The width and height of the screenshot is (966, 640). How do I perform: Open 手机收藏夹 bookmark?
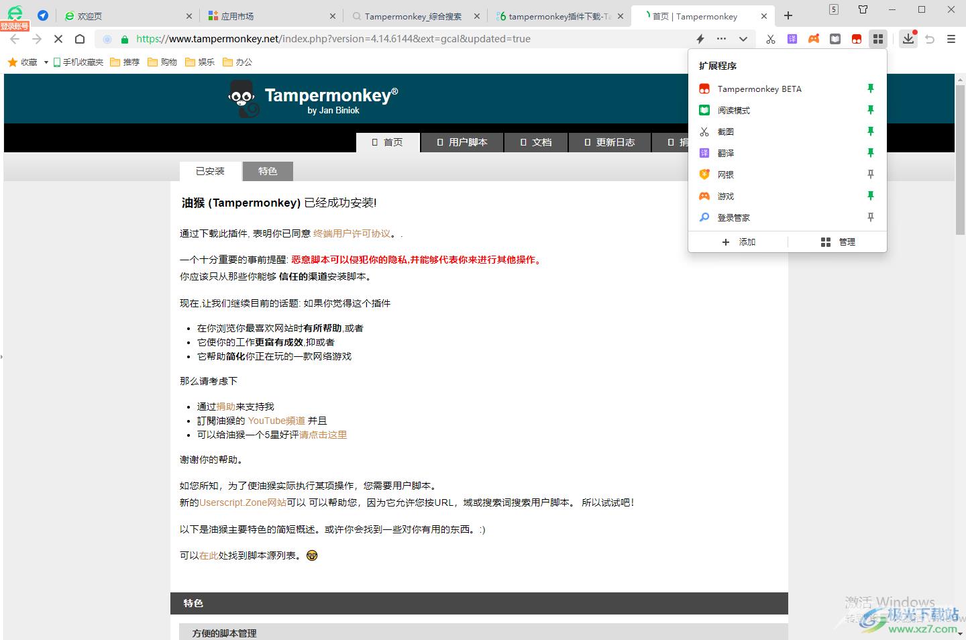click(78, 62)
